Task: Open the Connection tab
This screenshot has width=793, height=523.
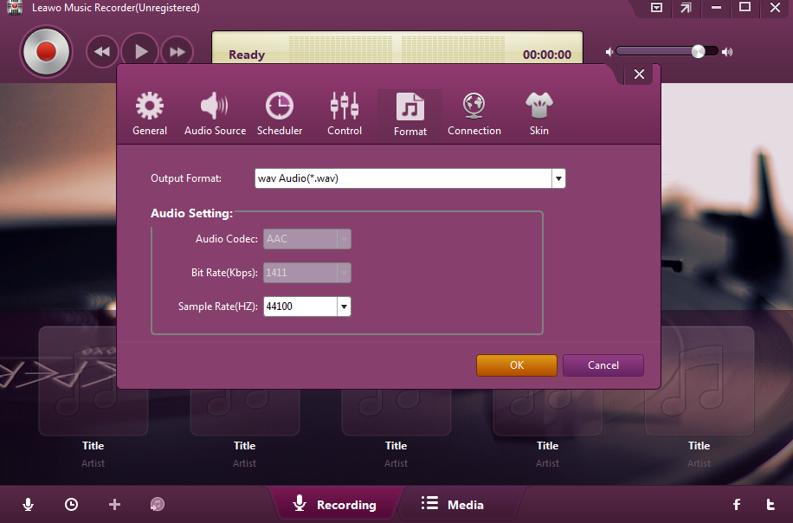Action: coord(474,113)
